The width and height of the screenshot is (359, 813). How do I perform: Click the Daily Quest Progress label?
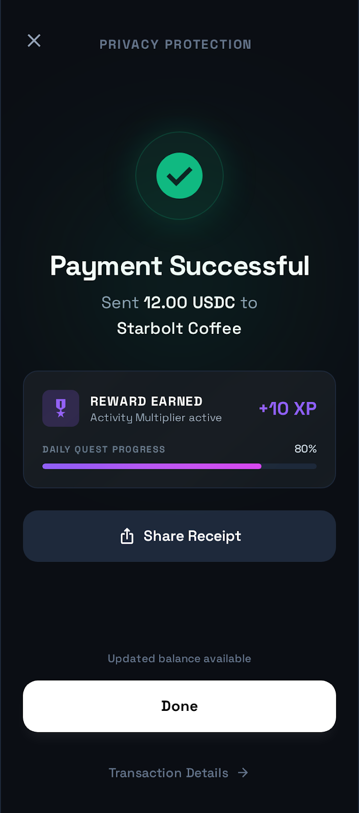click(x=104, y=449)
